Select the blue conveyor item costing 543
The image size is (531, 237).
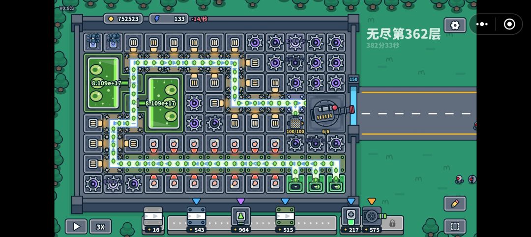(196, 220)
